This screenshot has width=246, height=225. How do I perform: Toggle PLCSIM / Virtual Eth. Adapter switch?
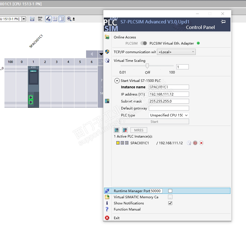(144, 43)
